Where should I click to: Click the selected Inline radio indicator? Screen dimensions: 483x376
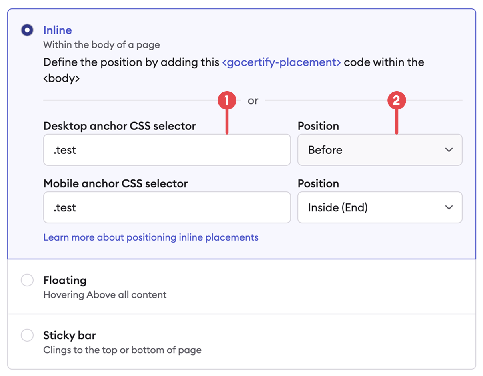click(x=27, y=30)
